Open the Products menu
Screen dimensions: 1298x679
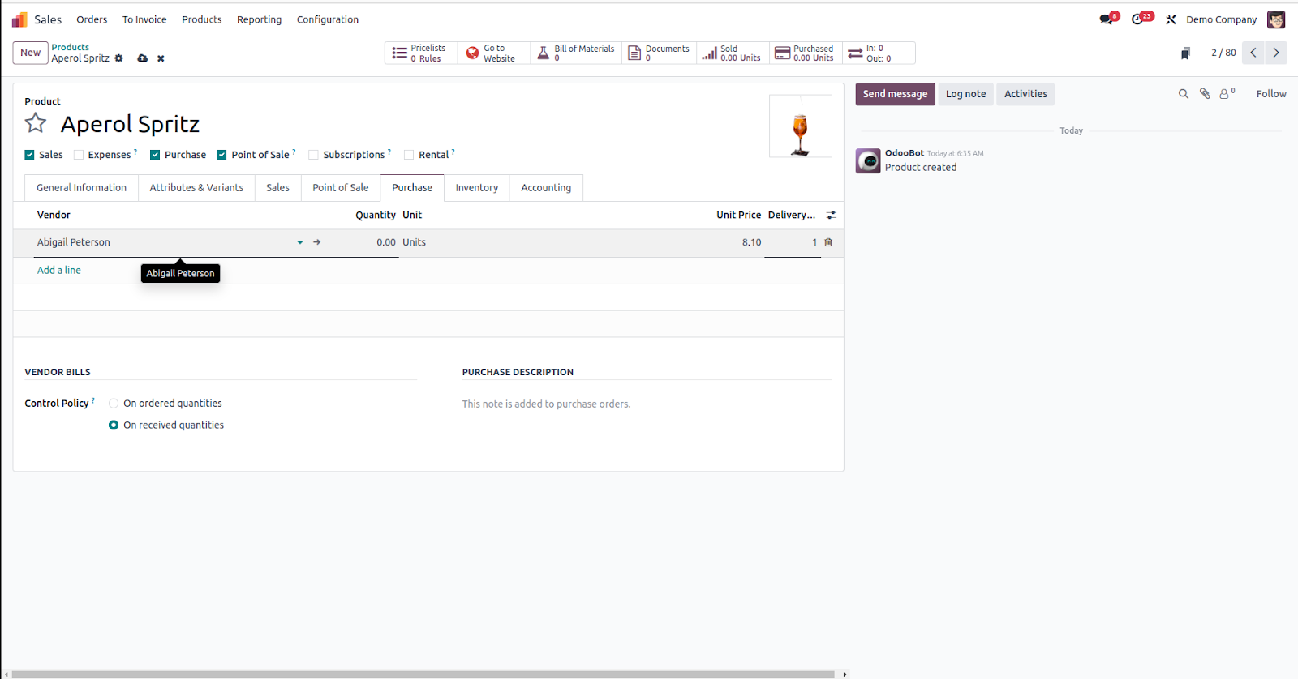[x=202, y=19]
